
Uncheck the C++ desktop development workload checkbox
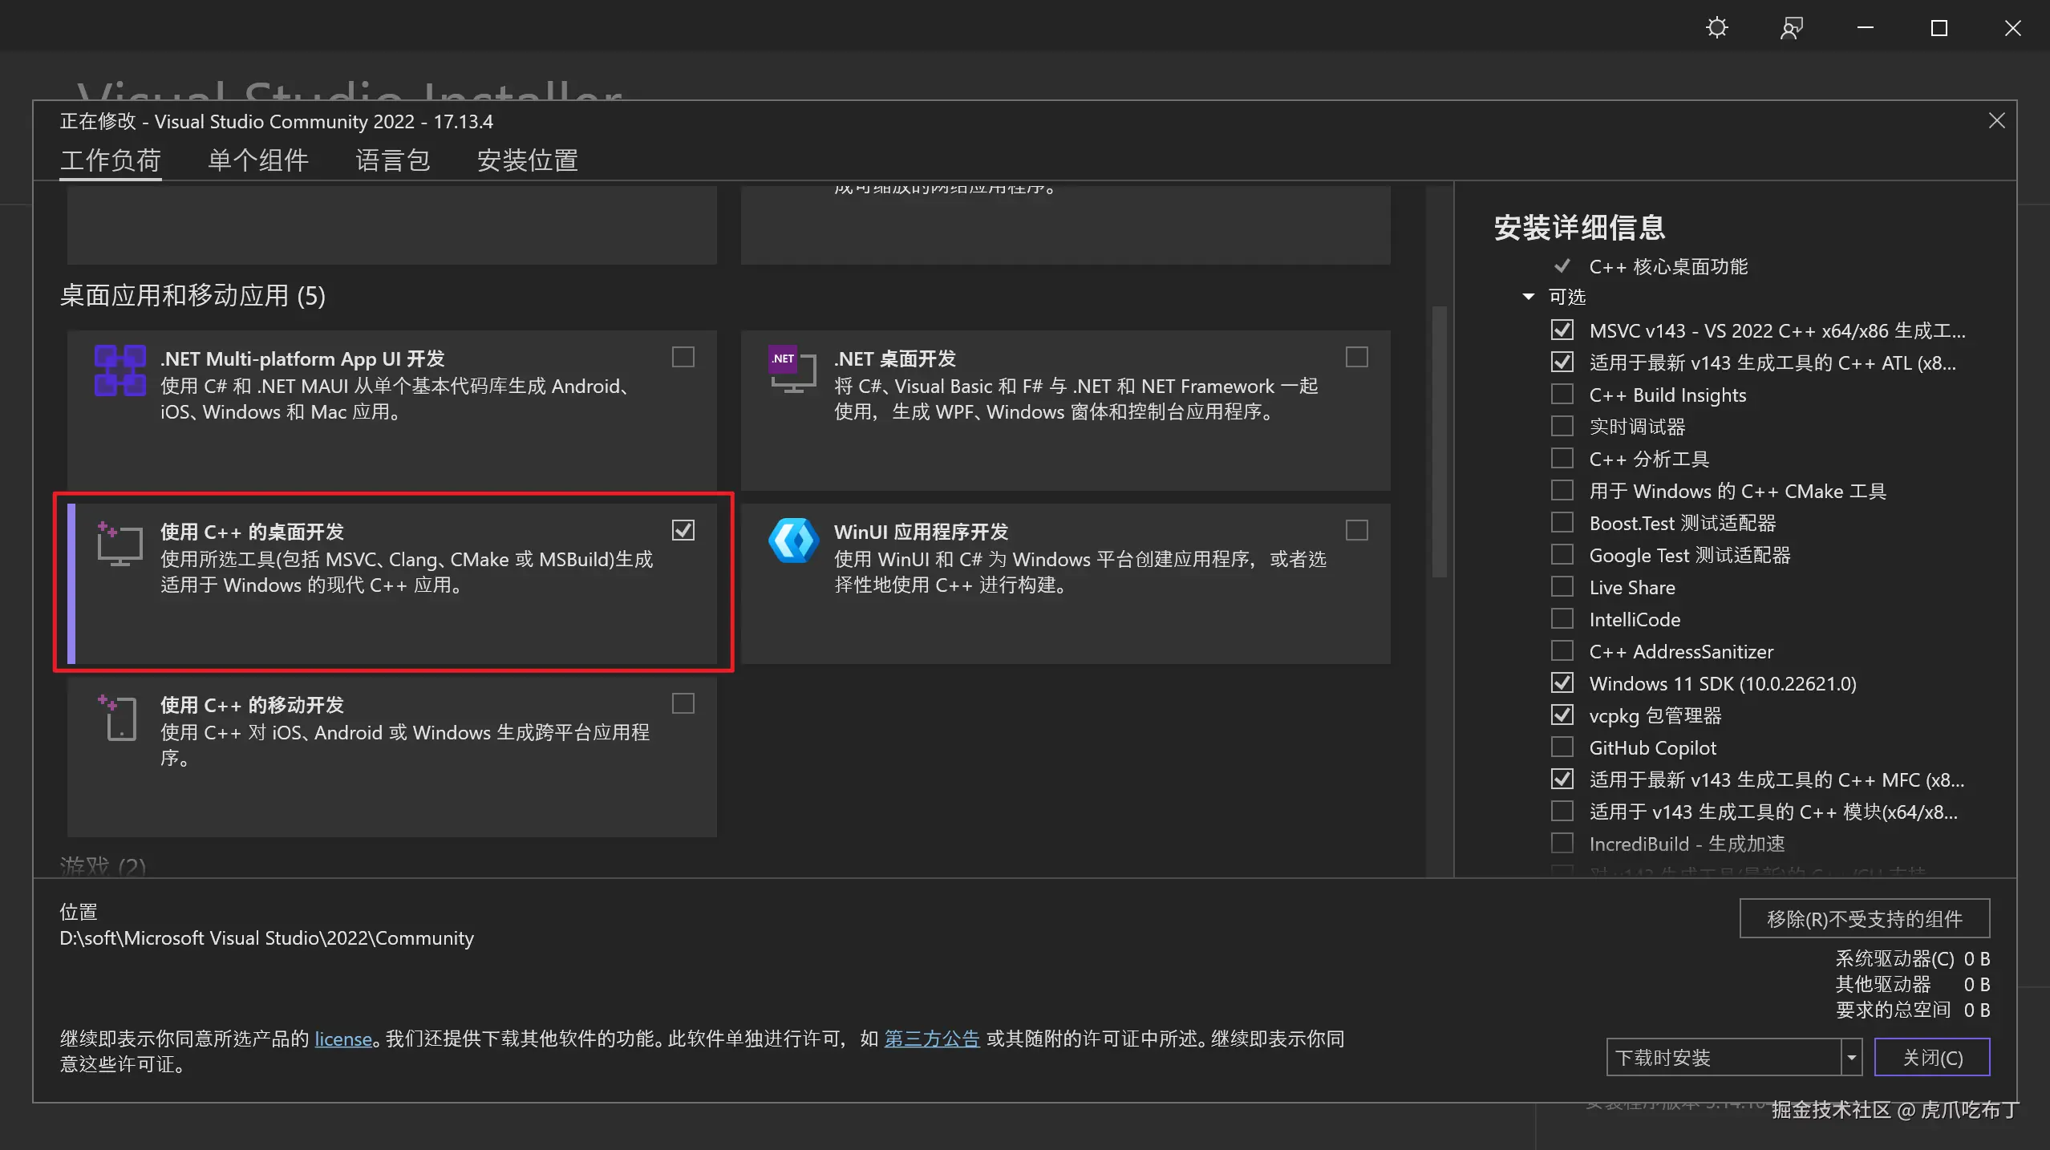tap(683, 530)
